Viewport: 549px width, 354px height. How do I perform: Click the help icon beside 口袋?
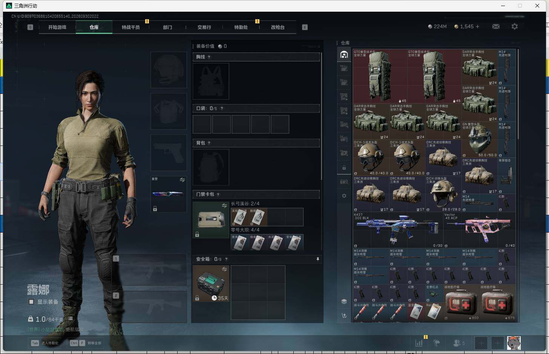tap(222, 108)
